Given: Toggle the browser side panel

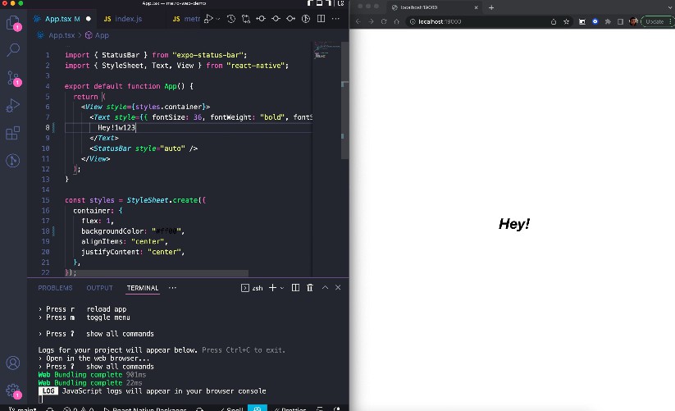Looking at the screenshot, I should coord(621,21).
